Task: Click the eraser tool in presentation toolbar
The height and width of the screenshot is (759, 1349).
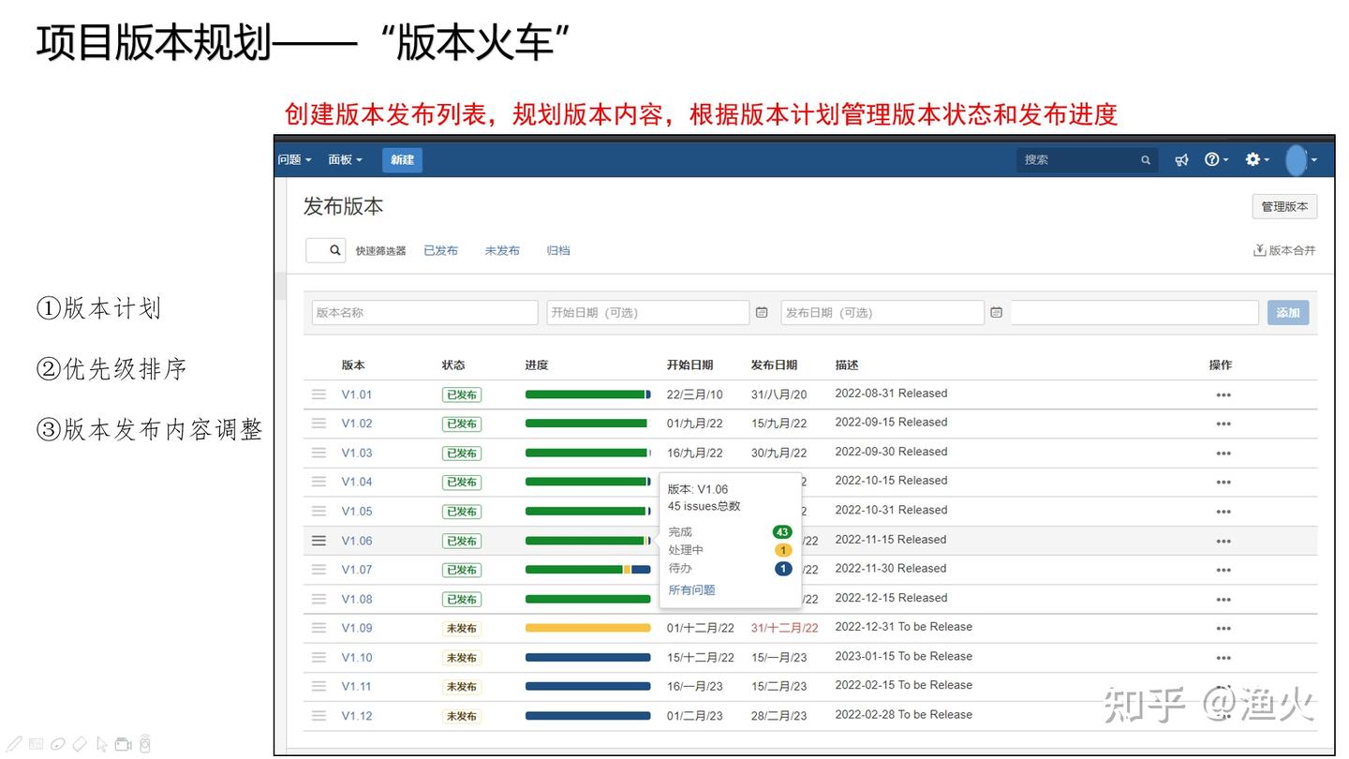Action: point(80,744)
